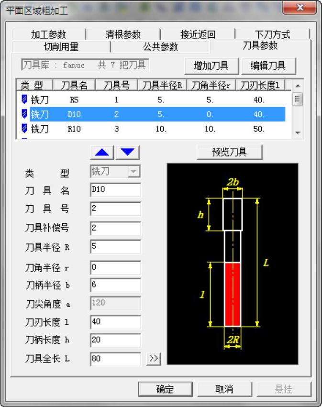322x407 pixels.
Task: Click the >> button next to 刀具全长 L
Action: 154,359
